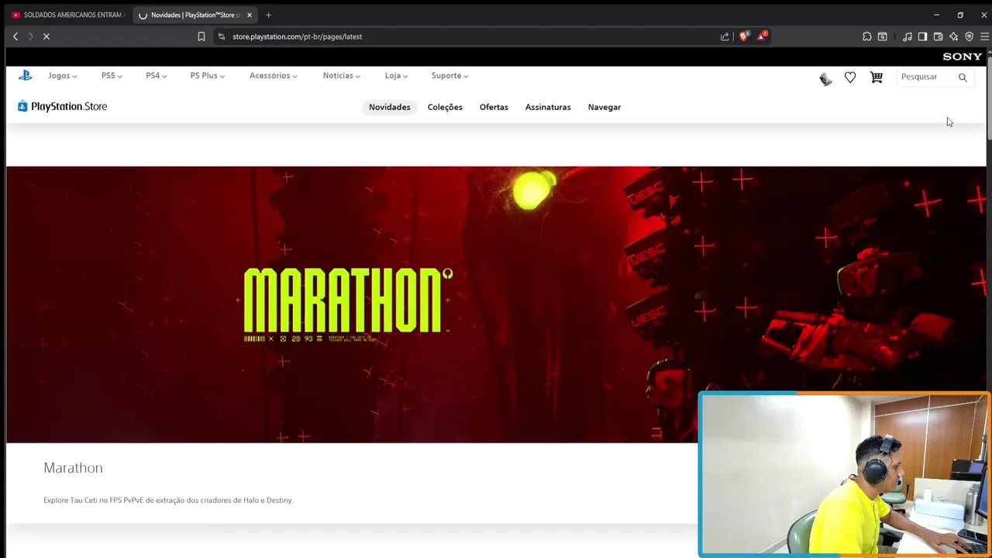Bookmark this page via address bar icon

201,36
